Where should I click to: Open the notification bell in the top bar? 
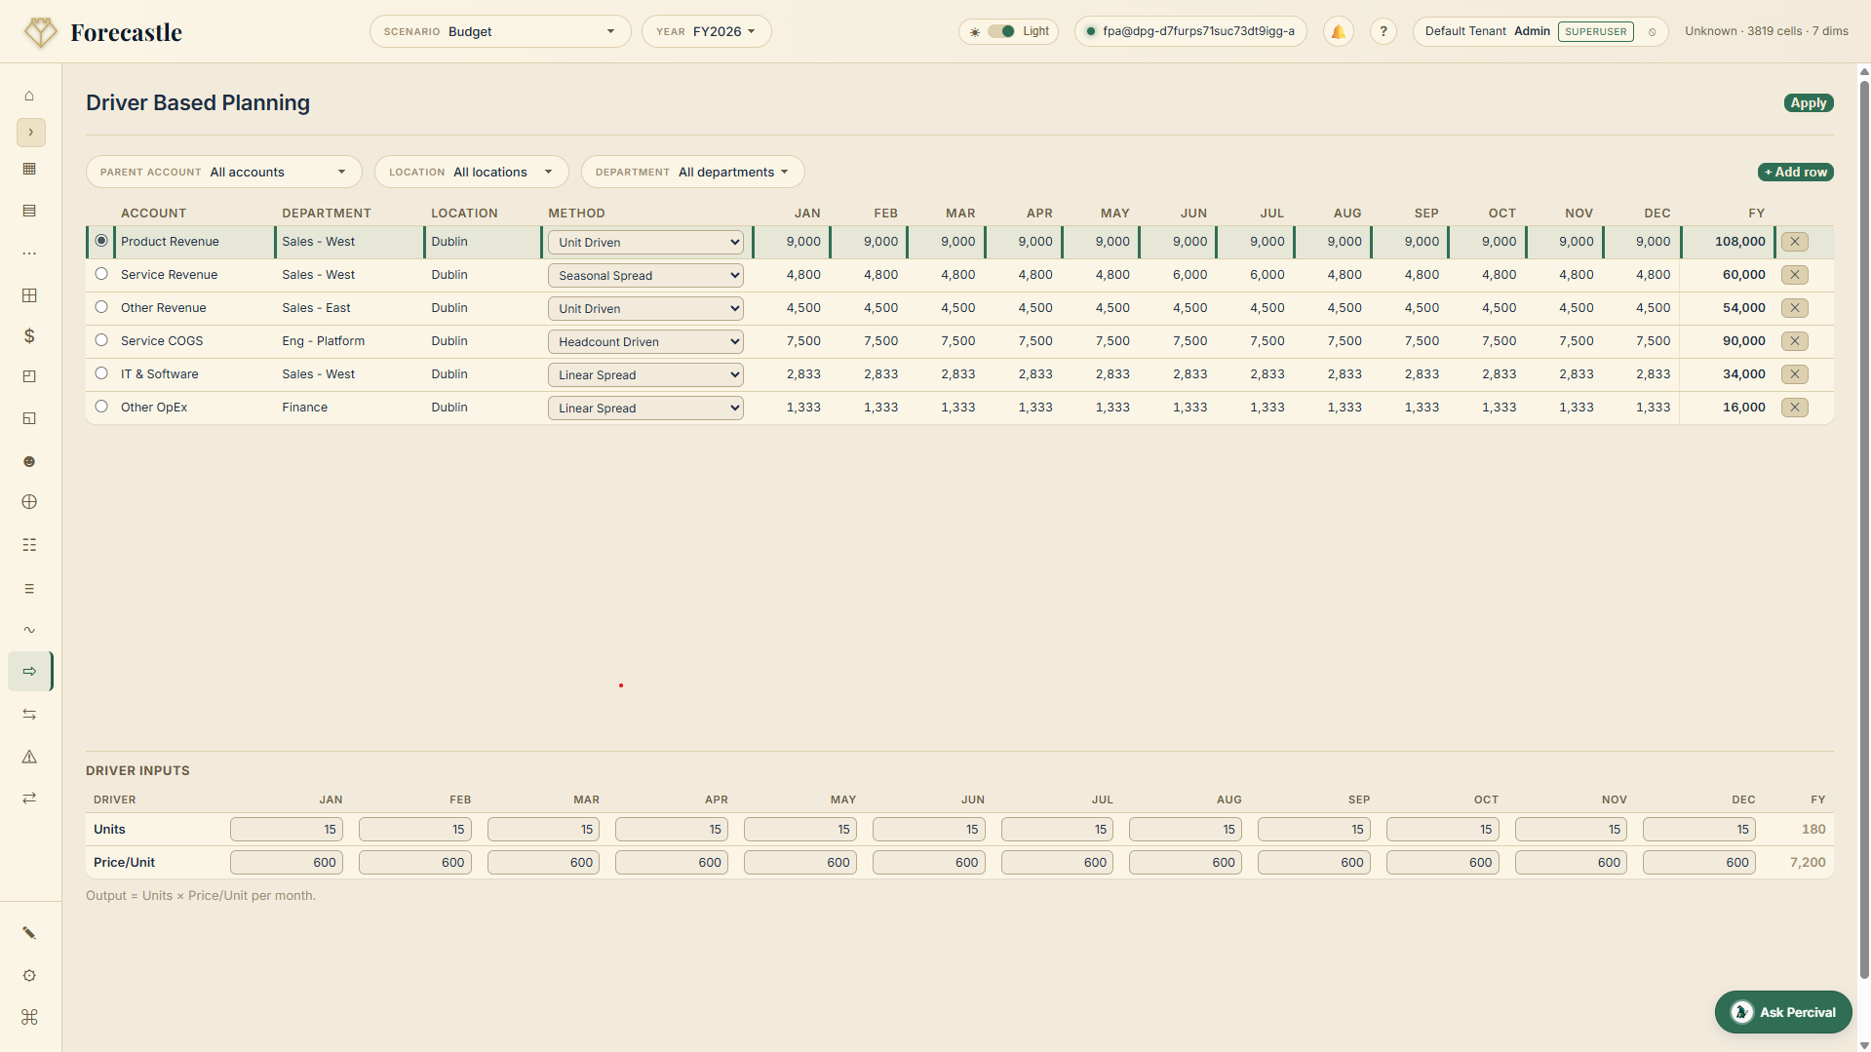click(x=1338, y=31)
